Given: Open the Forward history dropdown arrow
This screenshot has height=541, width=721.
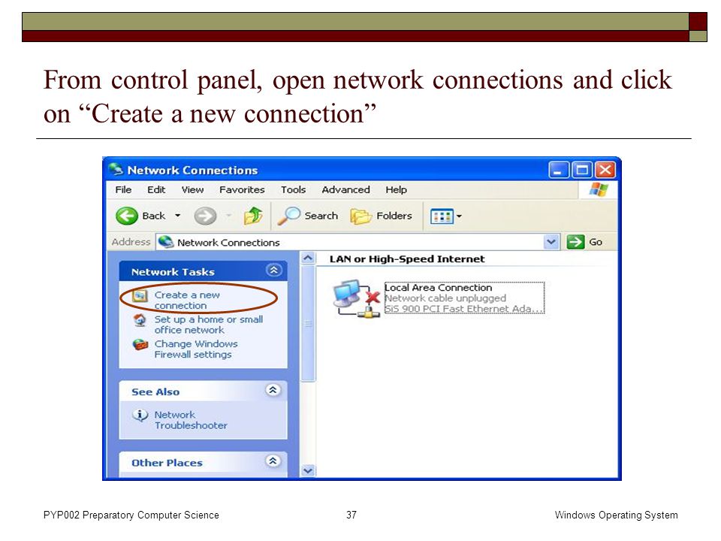Looking at the screenshot, I should (228, 216).
